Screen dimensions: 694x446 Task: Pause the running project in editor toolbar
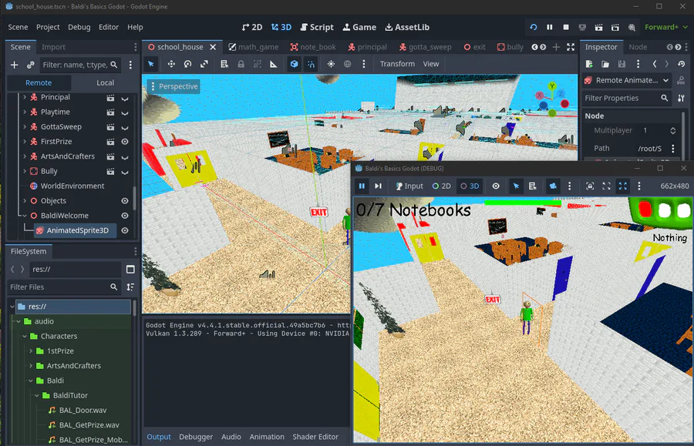click(x=549, y=27)
